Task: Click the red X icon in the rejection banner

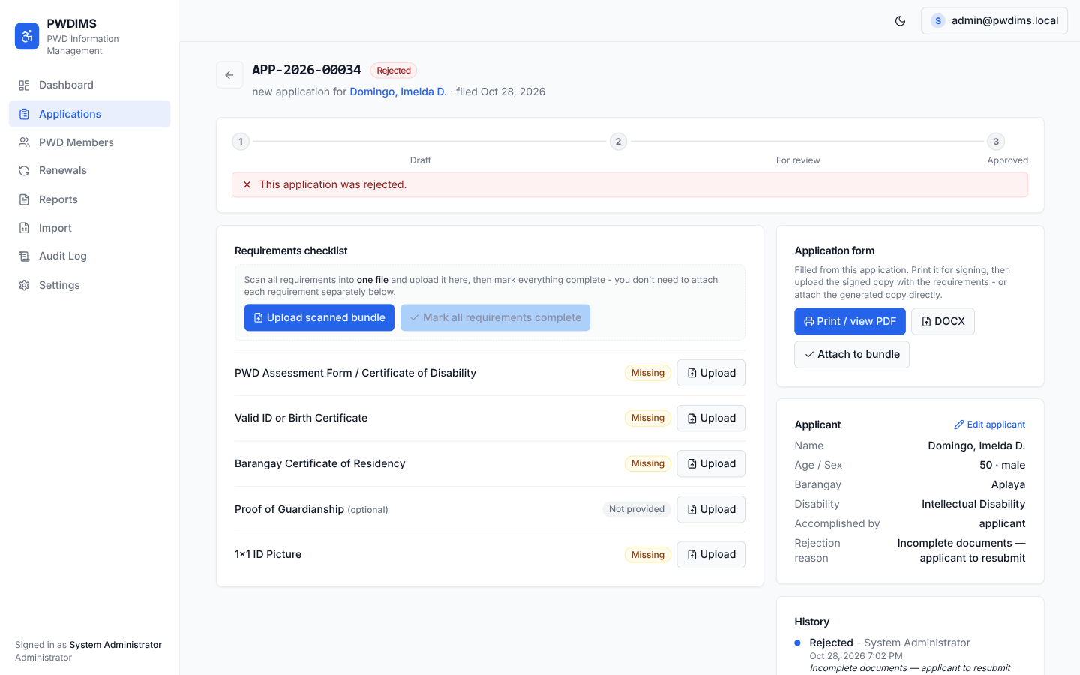Action: tap(247, 184)
